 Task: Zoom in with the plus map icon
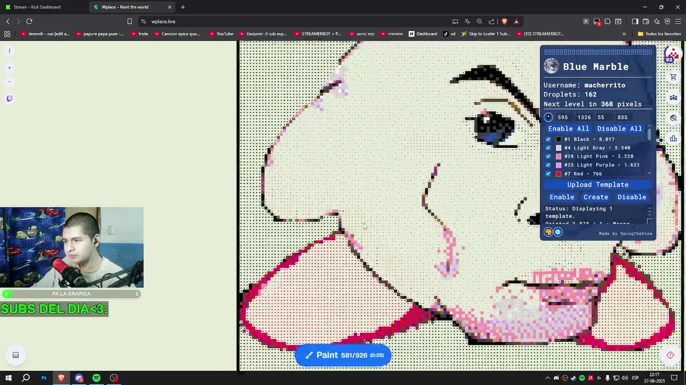click(9, 68)
